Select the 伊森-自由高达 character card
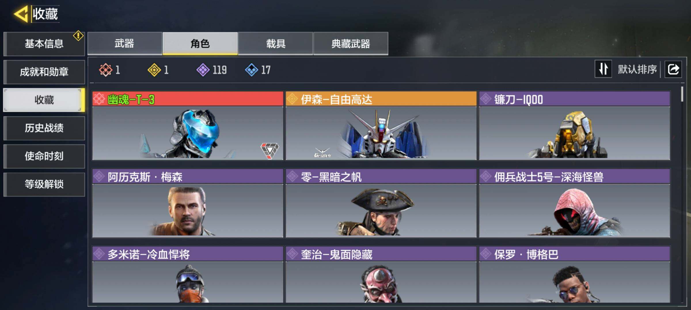The height and width of the screenshot is (310, 691). click(x=381, y=126)
